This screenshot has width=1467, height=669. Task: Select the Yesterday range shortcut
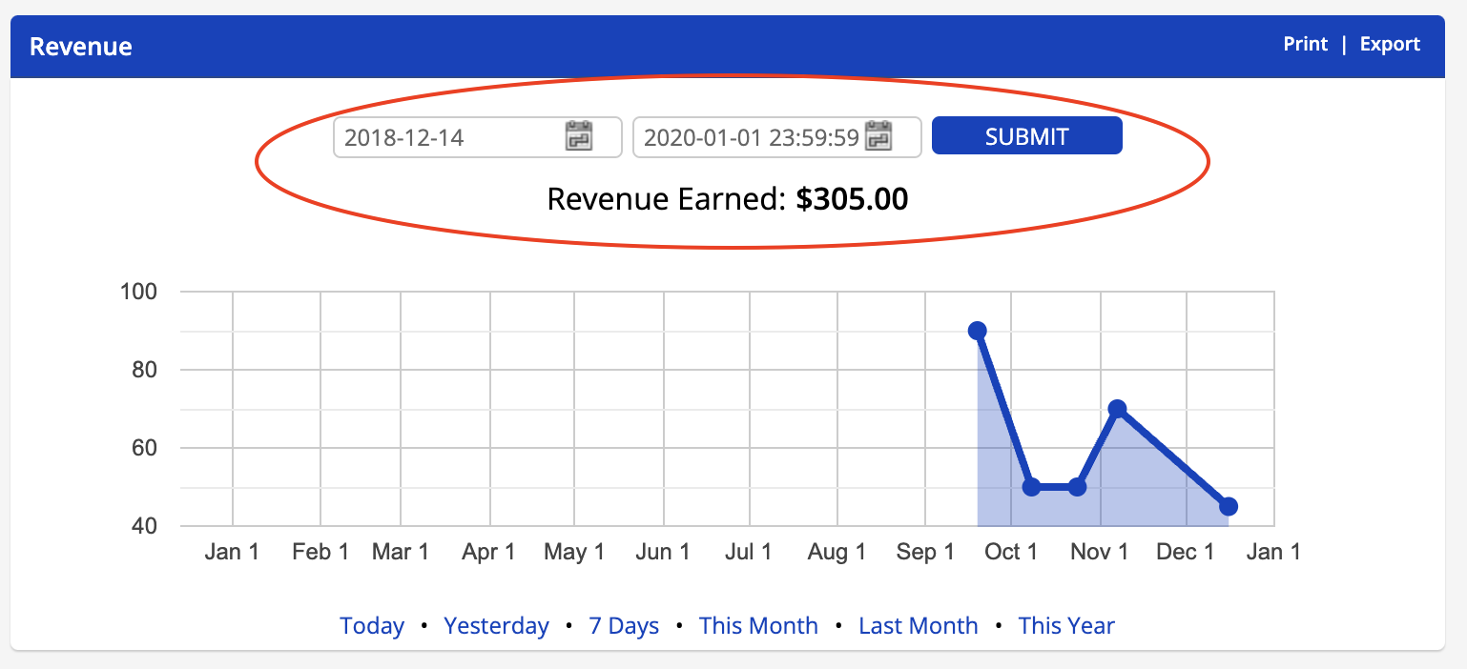(x=496, y=626)
